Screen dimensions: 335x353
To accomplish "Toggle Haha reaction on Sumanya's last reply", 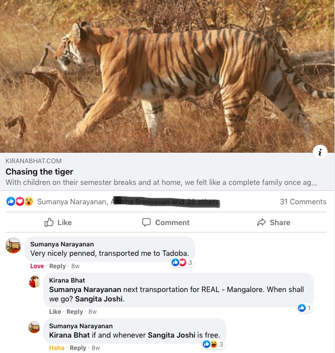I will tap(56, 348).
